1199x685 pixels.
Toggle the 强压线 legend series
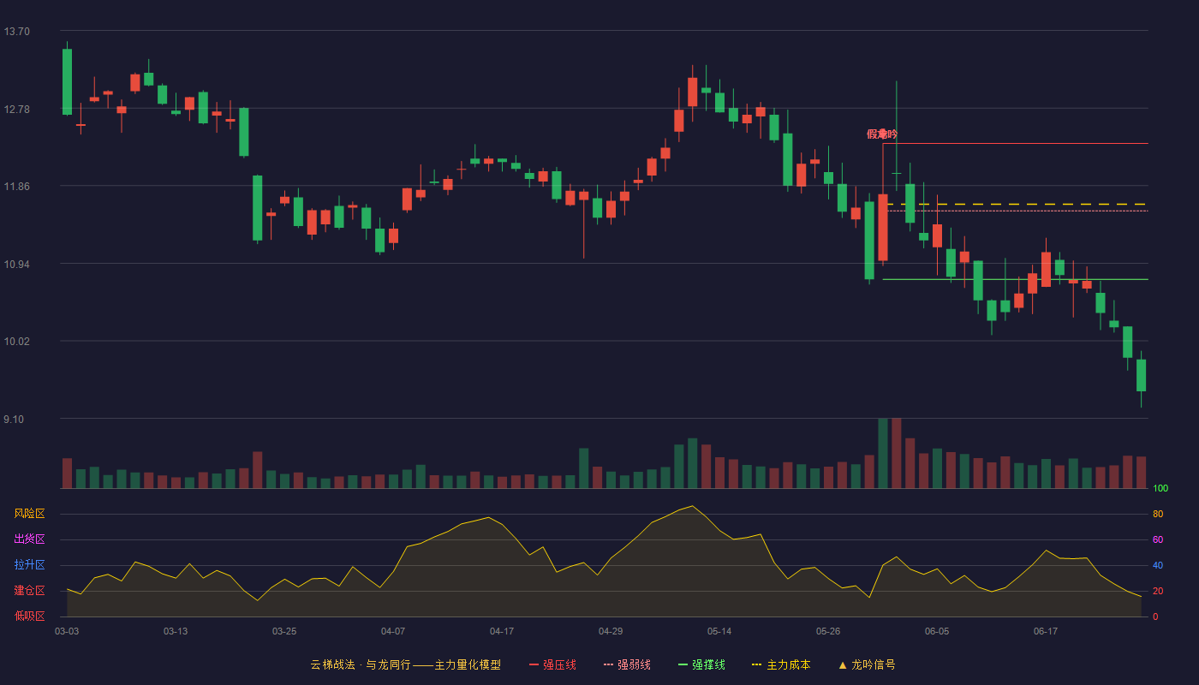[552, 664]
